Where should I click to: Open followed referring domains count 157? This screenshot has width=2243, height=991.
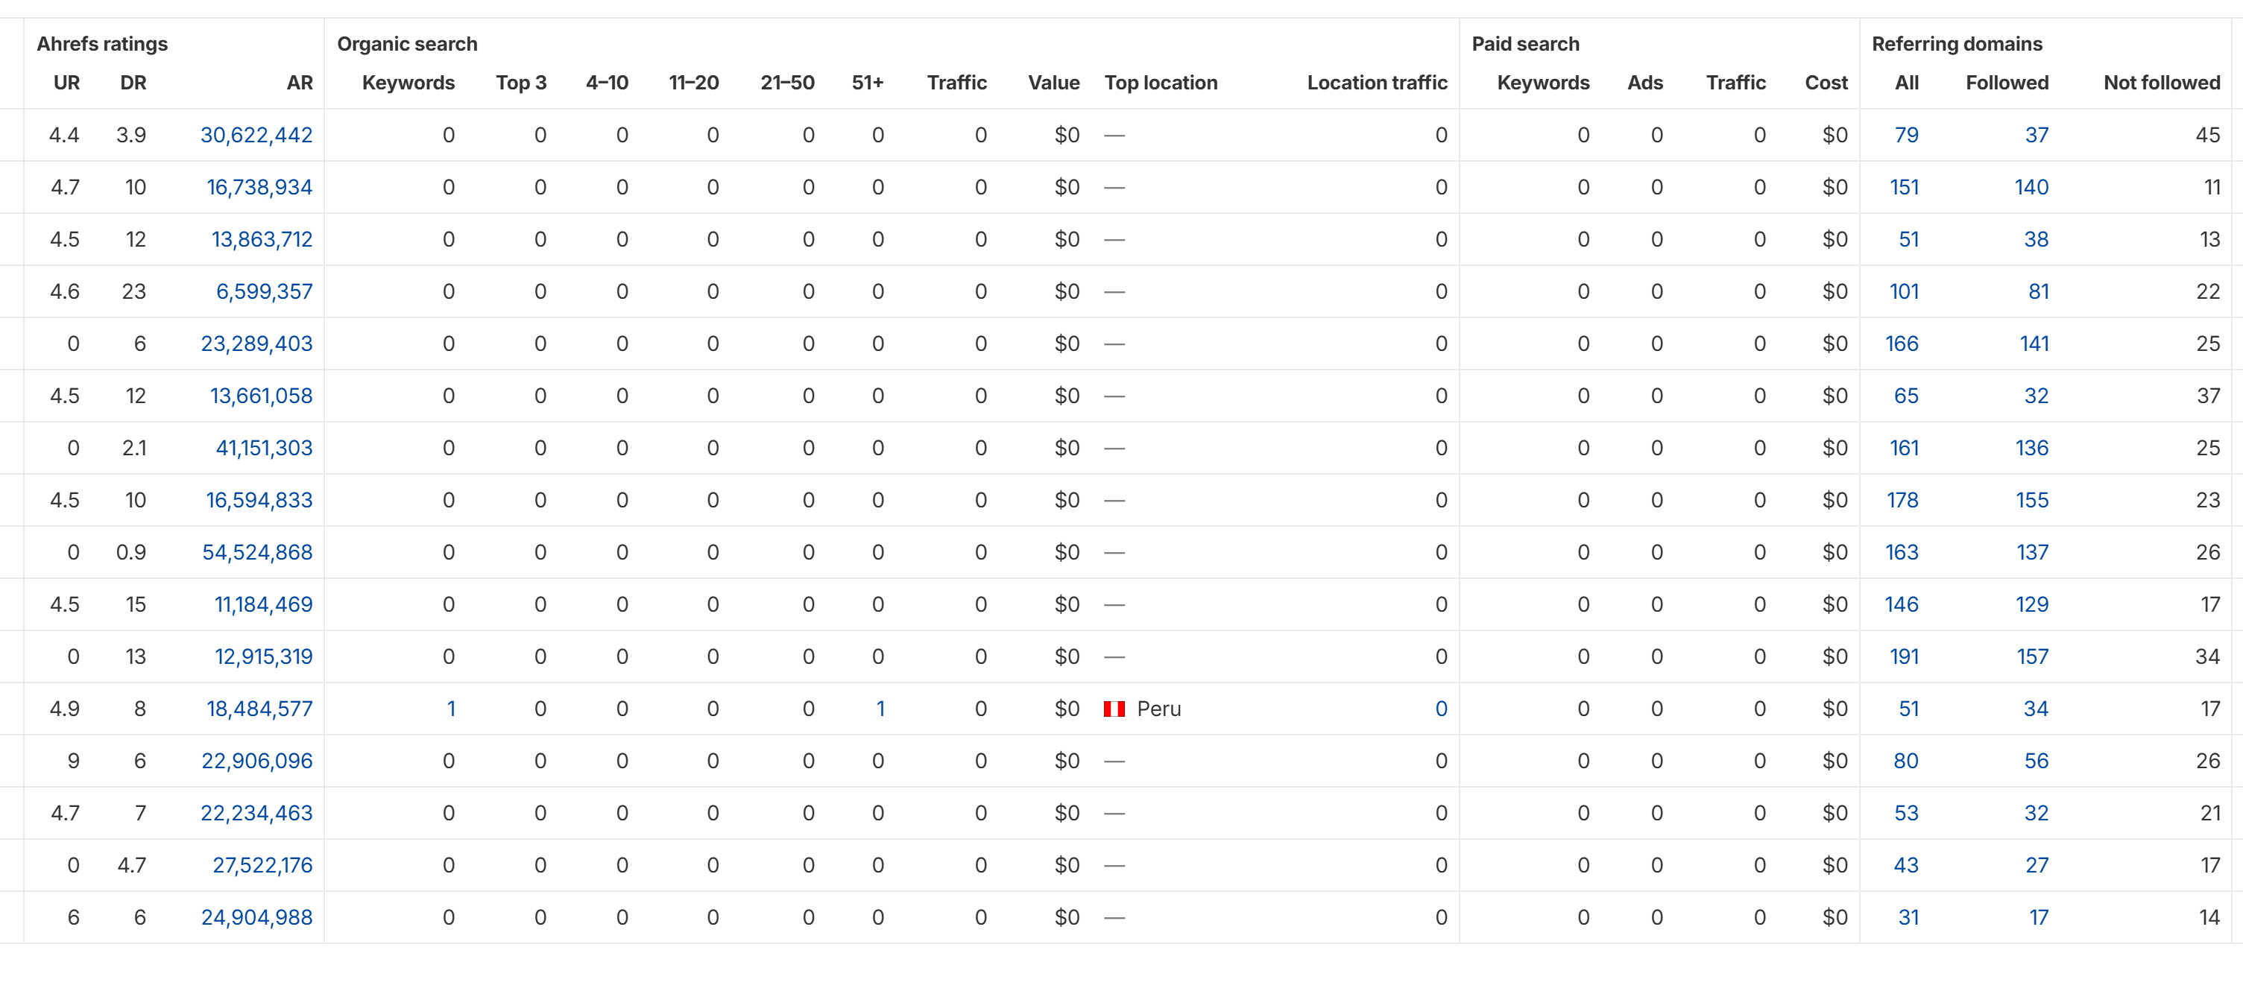(x=2032, y=657)
